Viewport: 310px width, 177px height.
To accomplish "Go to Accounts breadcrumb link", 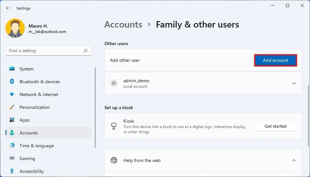I will click(x=123, y=25).
